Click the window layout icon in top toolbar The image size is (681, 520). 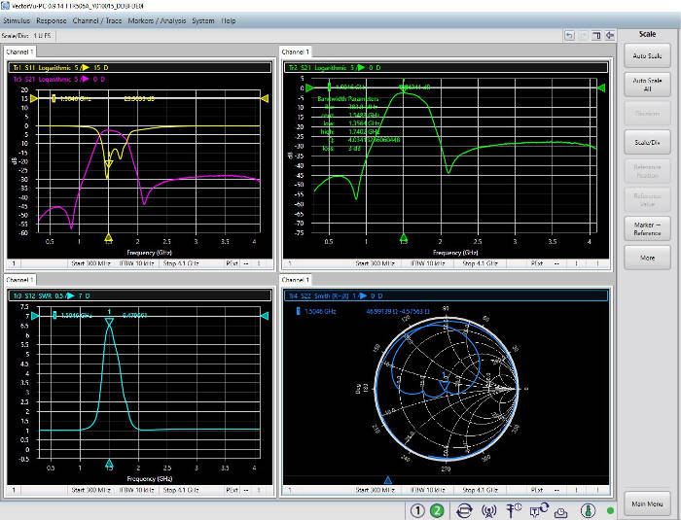point(596,35)
